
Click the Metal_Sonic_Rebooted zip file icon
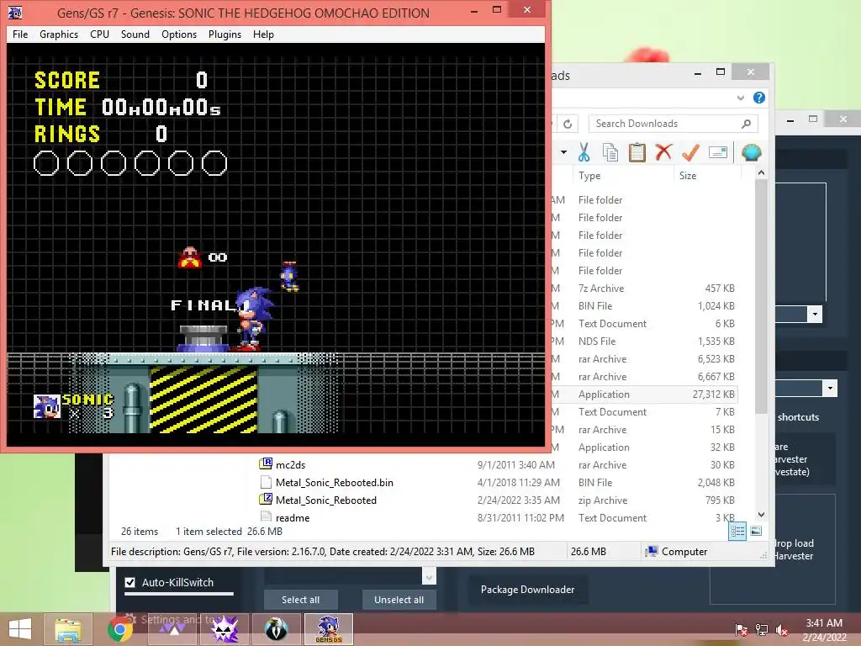[266, 499]
